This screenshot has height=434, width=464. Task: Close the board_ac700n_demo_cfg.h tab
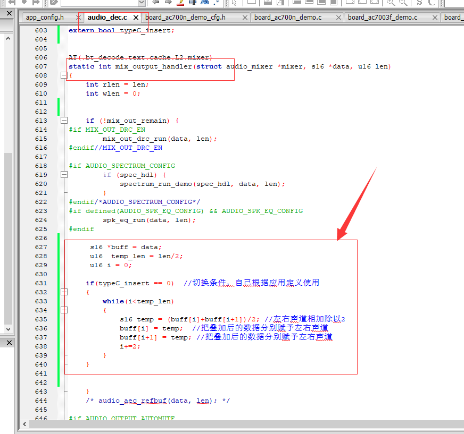245,18
